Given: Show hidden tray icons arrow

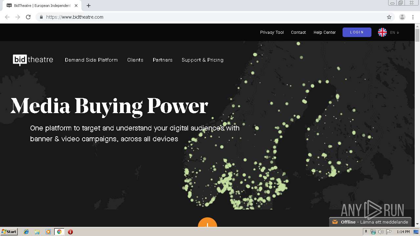Looking at the screenshot, I should 366,232.
